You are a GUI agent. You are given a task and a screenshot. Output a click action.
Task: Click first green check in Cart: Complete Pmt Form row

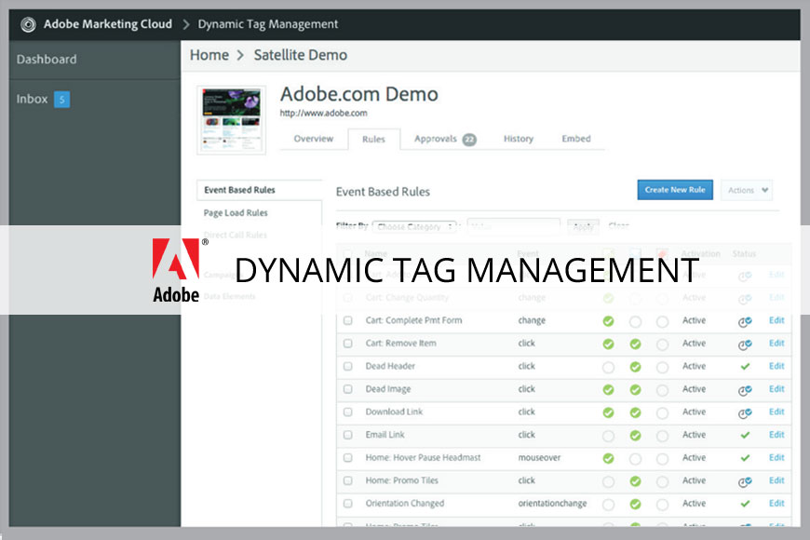pos(609,321)
